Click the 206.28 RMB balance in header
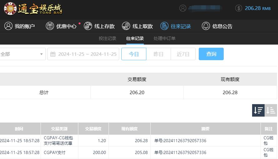278x159 pixels. click(258, 8)
